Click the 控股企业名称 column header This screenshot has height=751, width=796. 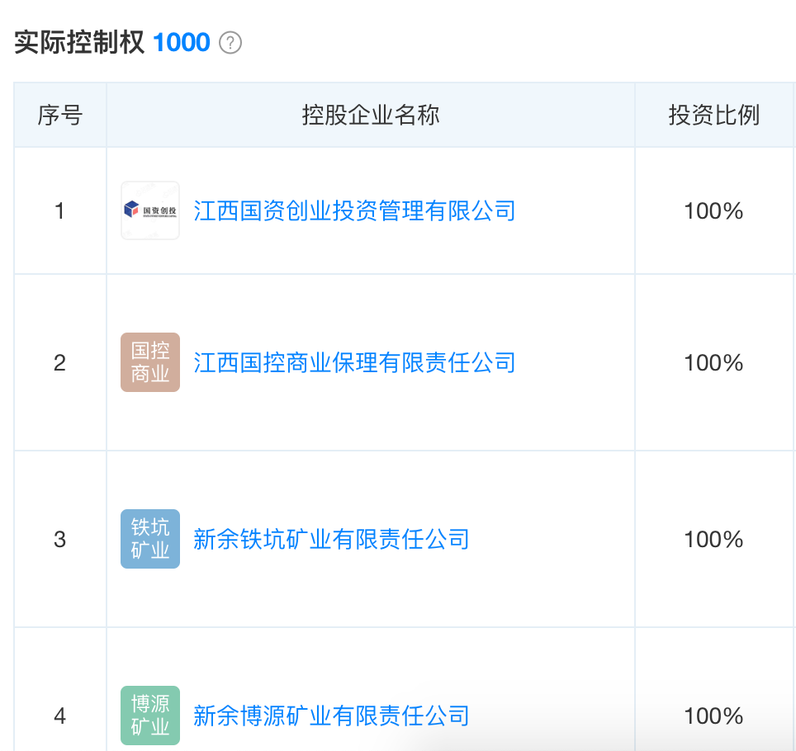click(371, 116)
